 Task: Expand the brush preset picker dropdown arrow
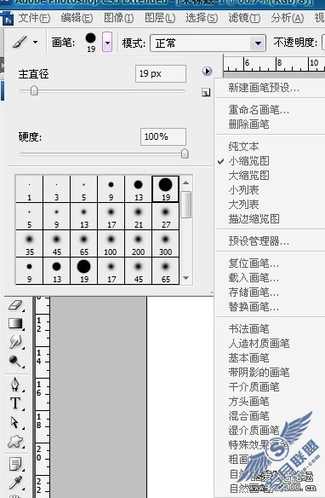(x=108, y=42)
